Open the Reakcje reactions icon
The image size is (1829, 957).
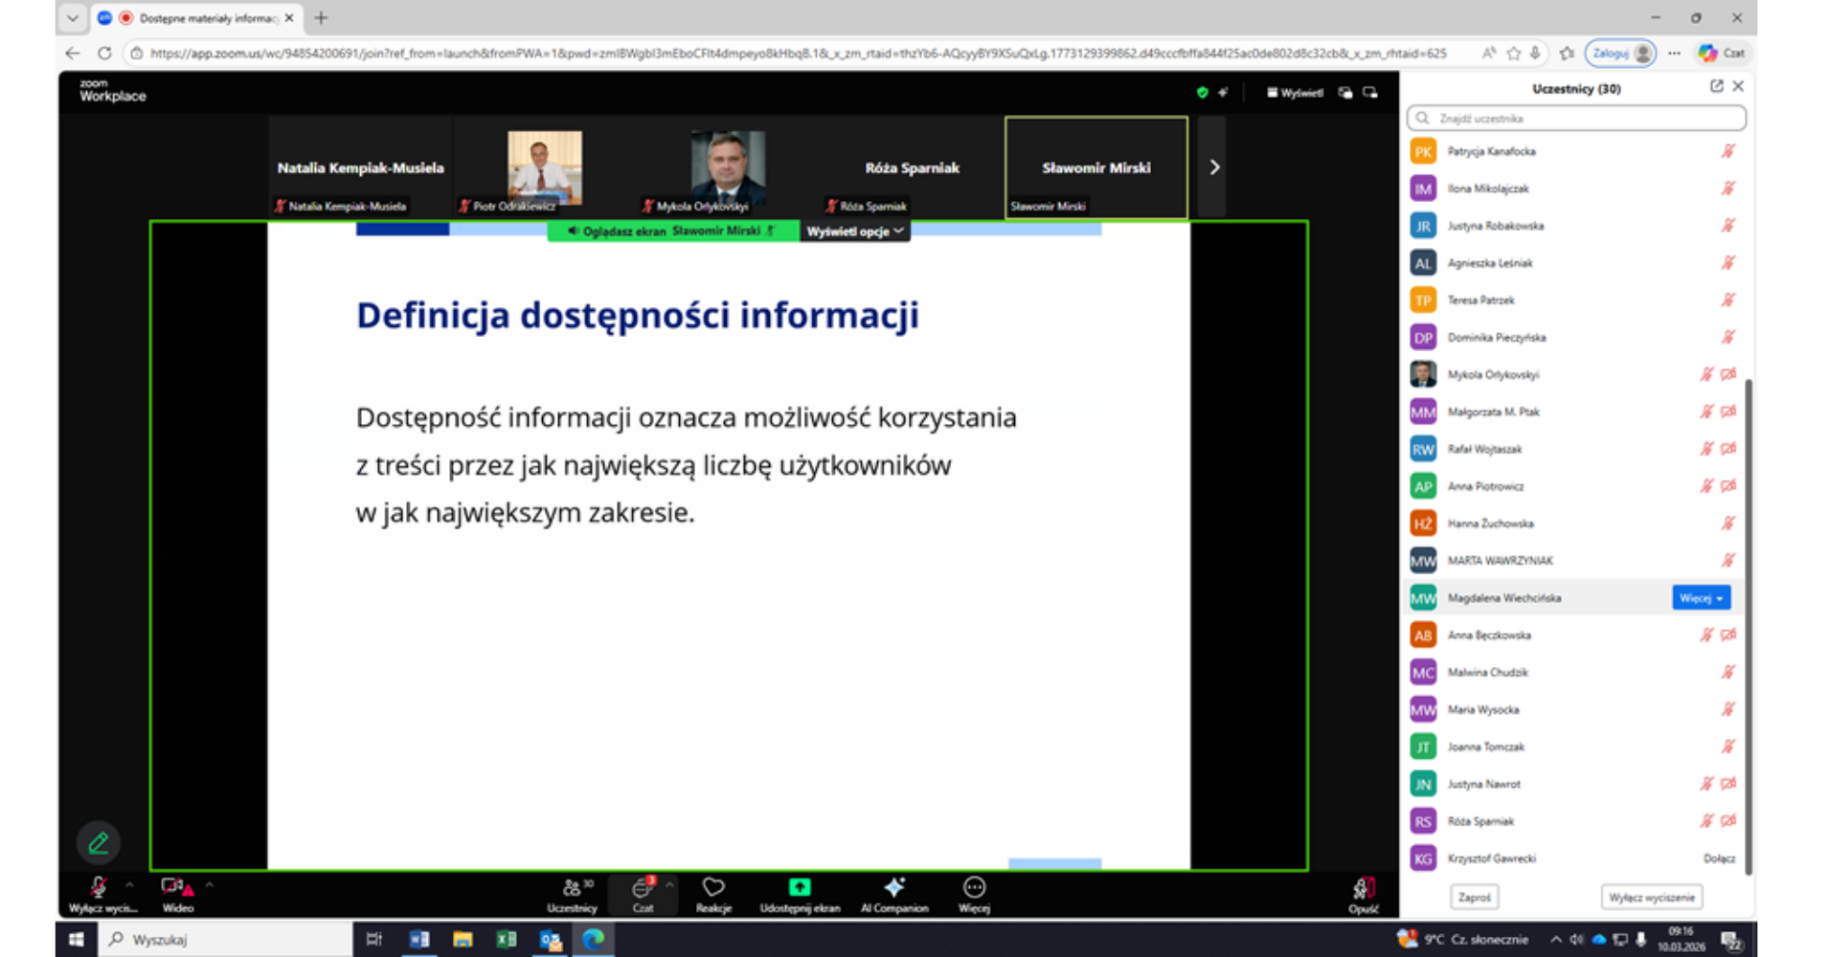(713, 888)
